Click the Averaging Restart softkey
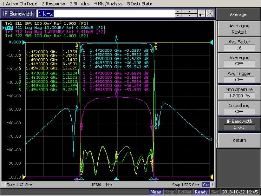Screen dimensions: 261x196 239,29
